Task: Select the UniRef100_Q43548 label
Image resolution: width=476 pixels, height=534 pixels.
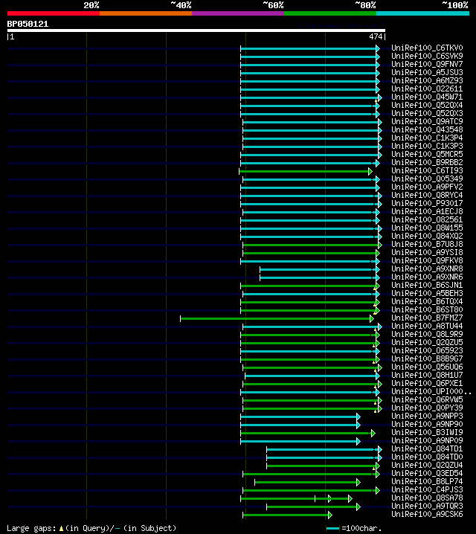Action: point(427,129)
